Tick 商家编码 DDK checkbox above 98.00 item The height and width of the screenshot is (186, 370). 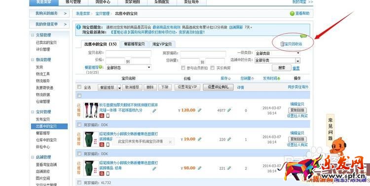(79, 153)
